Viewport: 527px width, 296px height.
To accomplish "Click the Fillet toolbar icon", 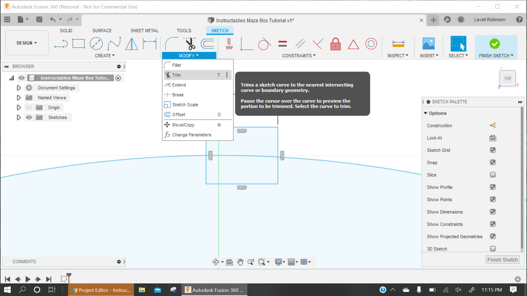I will [x=172, y=44].
